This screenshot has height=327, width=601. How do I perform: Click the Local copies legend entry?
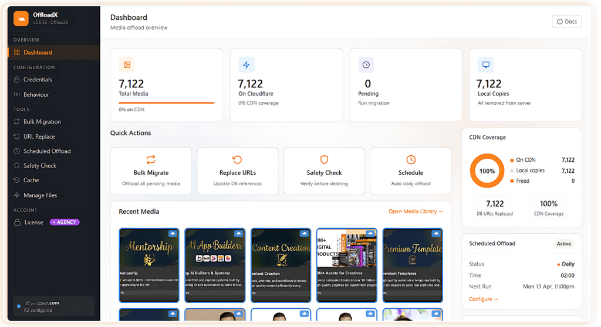pos(542,171)
